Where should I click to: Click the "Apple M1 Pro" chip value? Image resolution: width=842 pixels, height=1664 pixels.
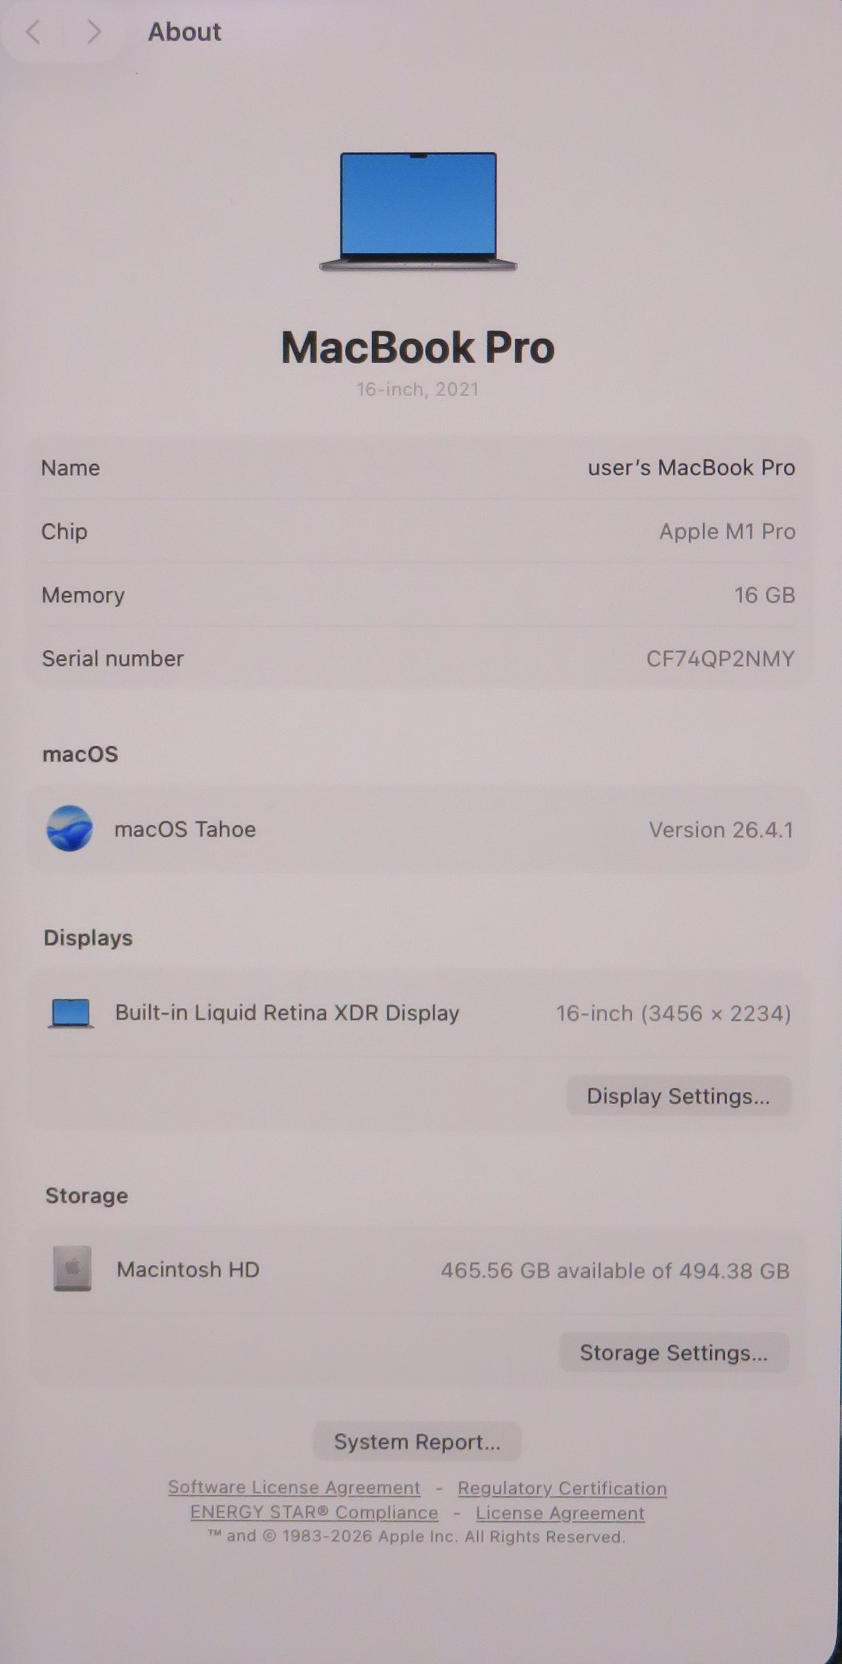[727, 531]
